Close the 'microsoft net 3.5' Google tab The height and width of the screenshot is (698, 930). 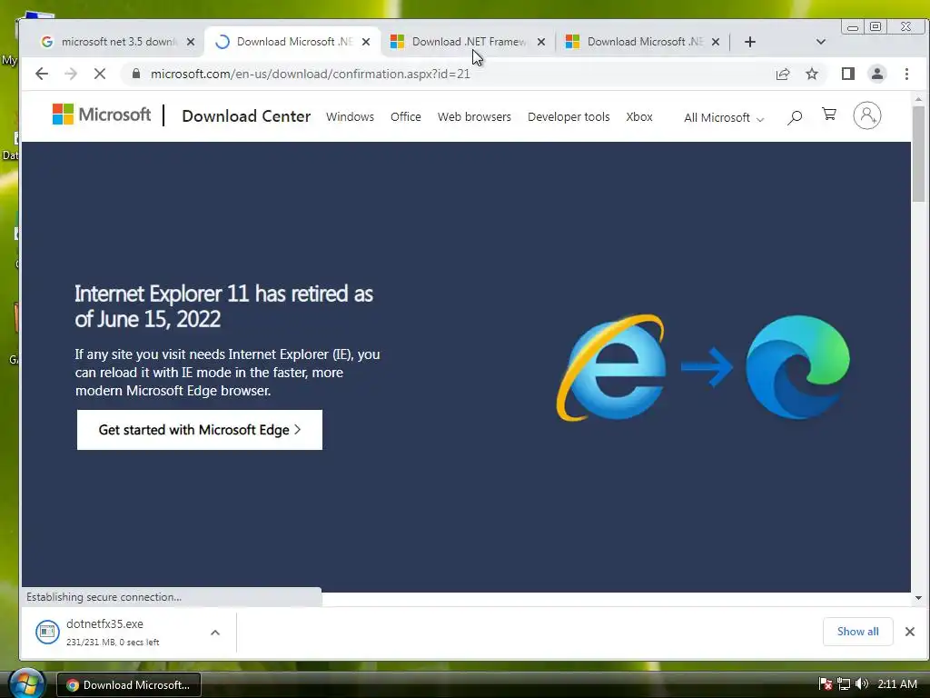click(x=191, y=42)
